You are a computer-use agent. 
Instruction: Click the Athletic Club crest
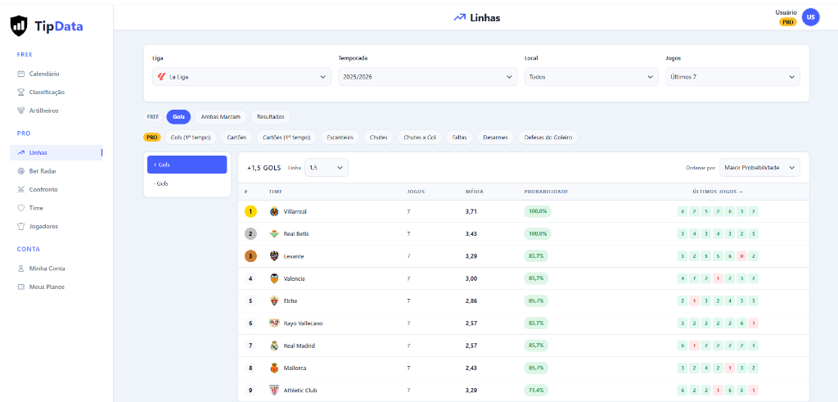coord(274,391)
